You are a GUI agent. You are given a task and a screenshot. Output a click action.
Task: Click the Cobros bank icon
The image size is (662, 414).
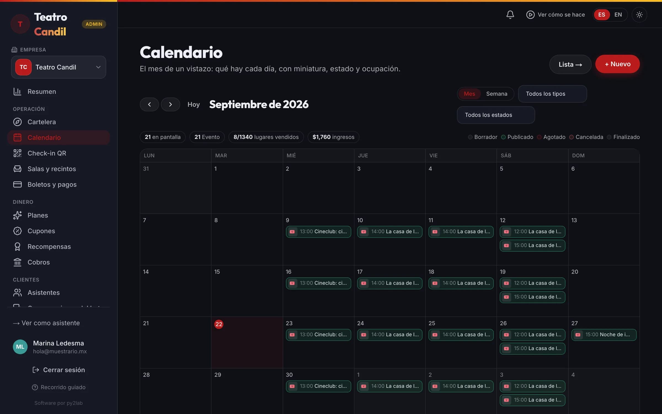coord(17,262)
